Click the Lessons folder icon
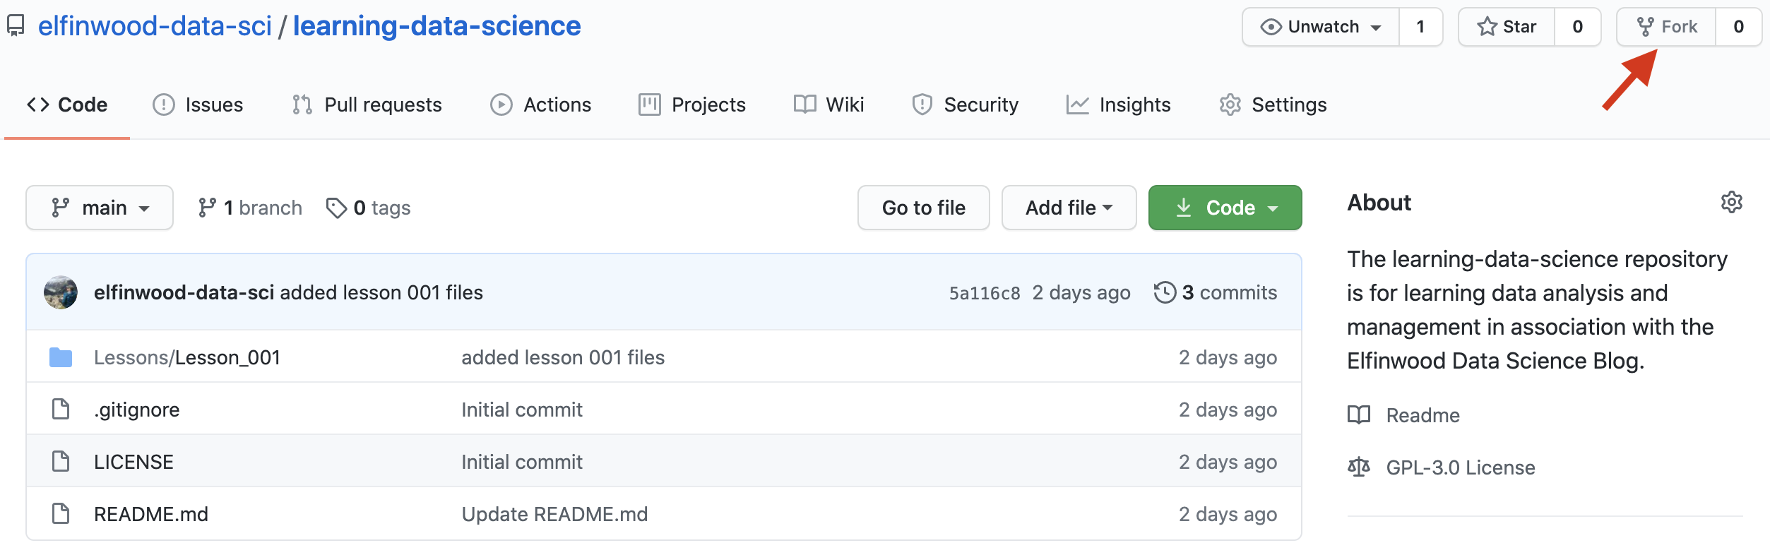Screen dimensions: 1770x555 61,358
